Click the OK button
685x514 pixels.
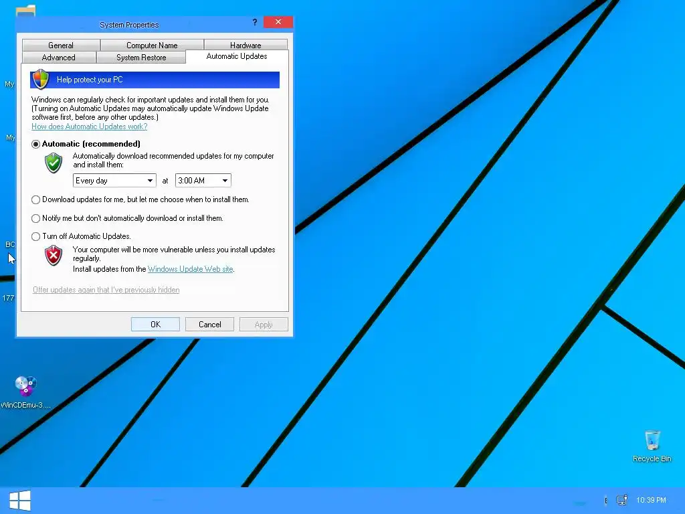155,325
